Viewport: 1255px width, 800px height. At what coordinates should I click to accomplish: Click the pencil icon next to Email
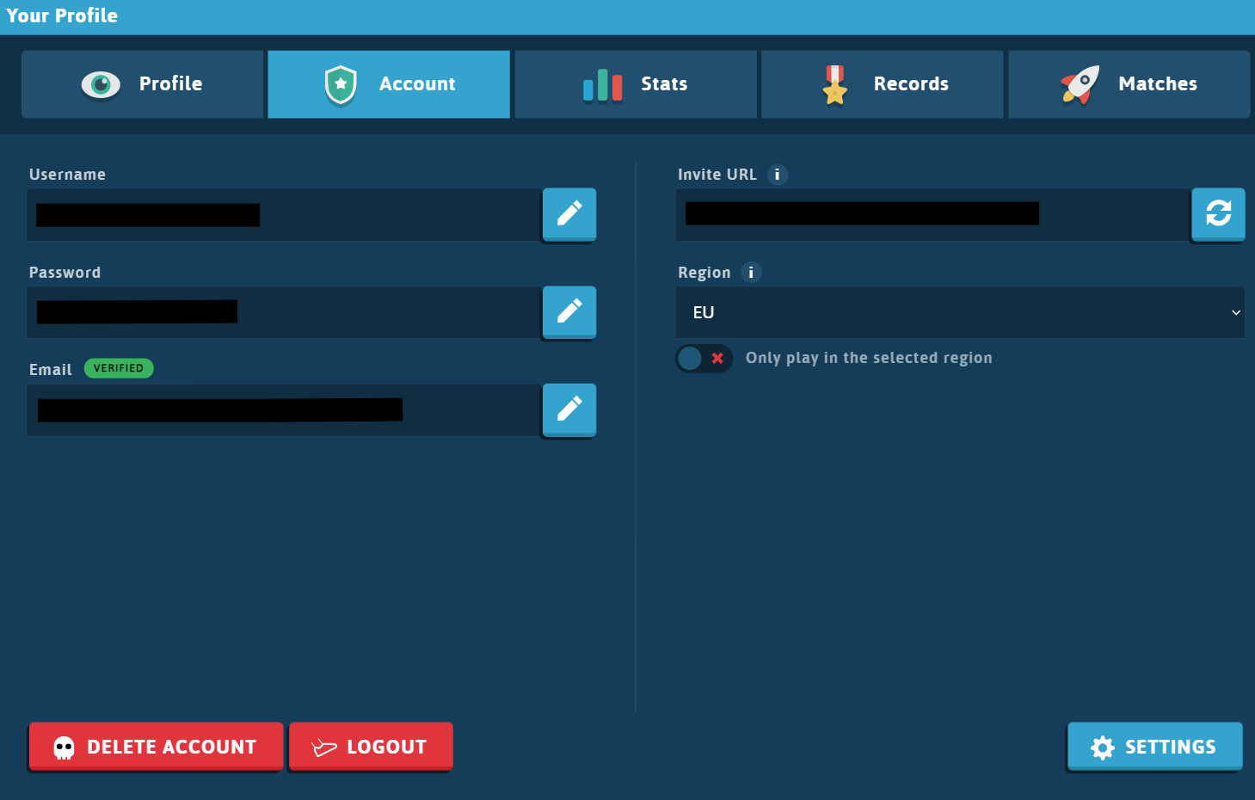[569, 409]
